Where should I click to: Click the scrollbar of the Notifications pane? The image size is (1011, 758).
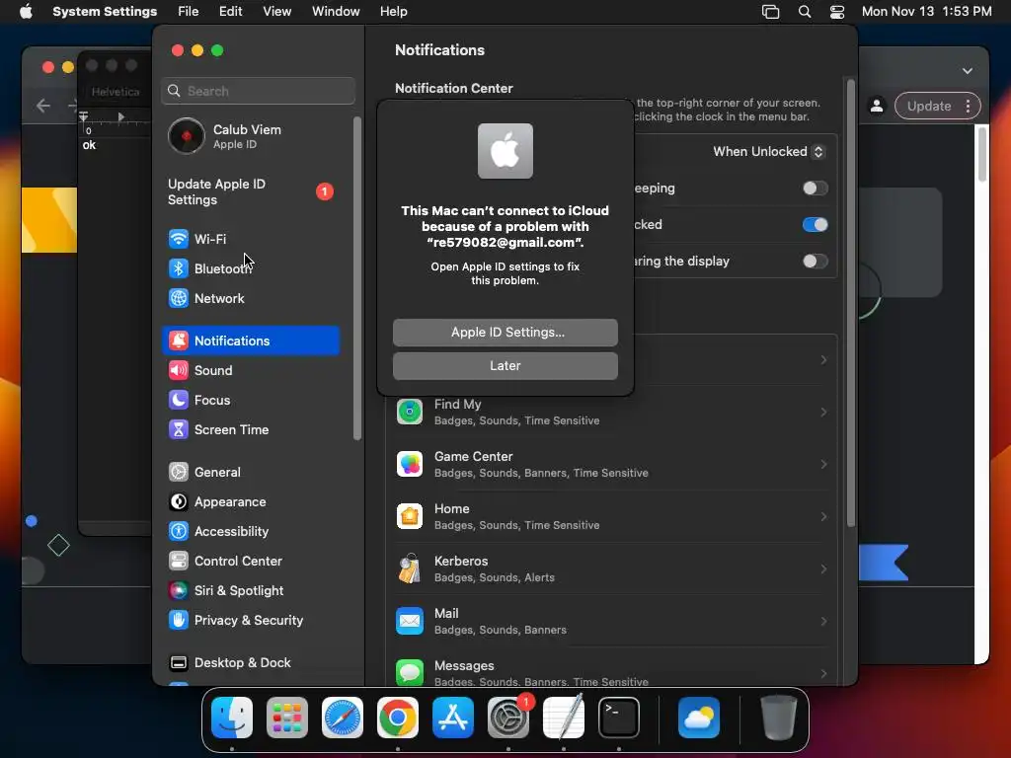pyautogui.click(x=850, y=303)
